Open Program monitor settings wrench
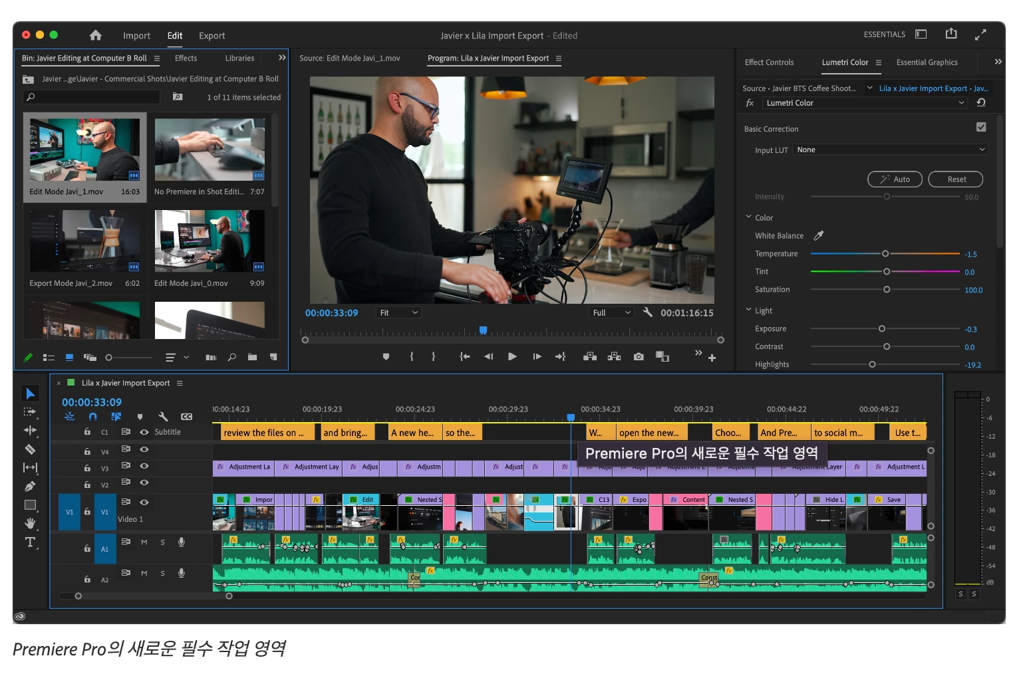This screenshot has width=1027, height=678. [x=647, y=312]
